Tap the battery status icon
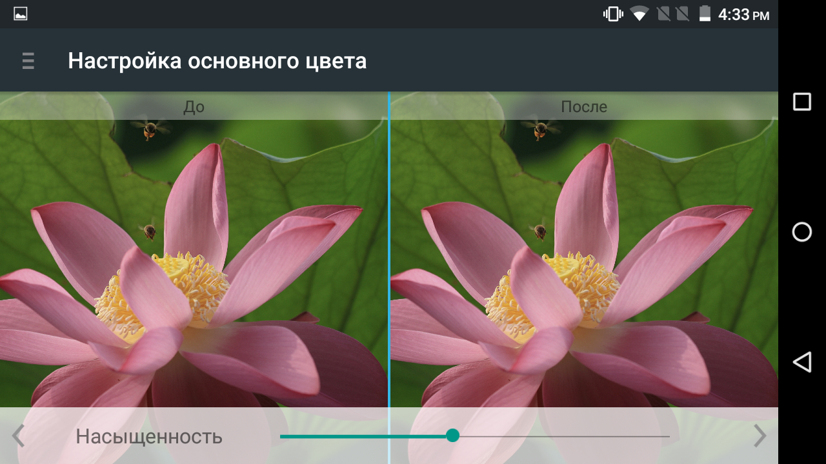This screenshot has width=826, height=464. pos(705,14)
